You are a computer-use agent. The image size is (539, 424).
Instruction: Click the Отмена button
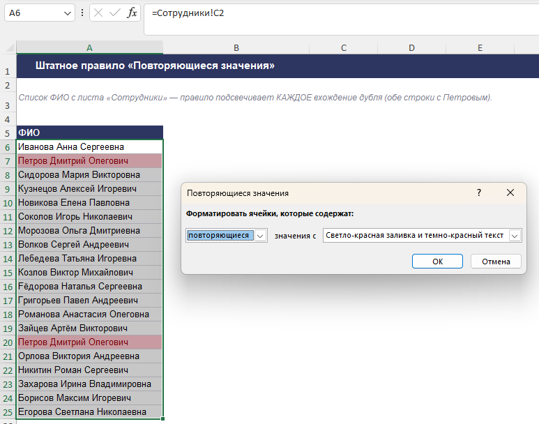click(496, 262)
